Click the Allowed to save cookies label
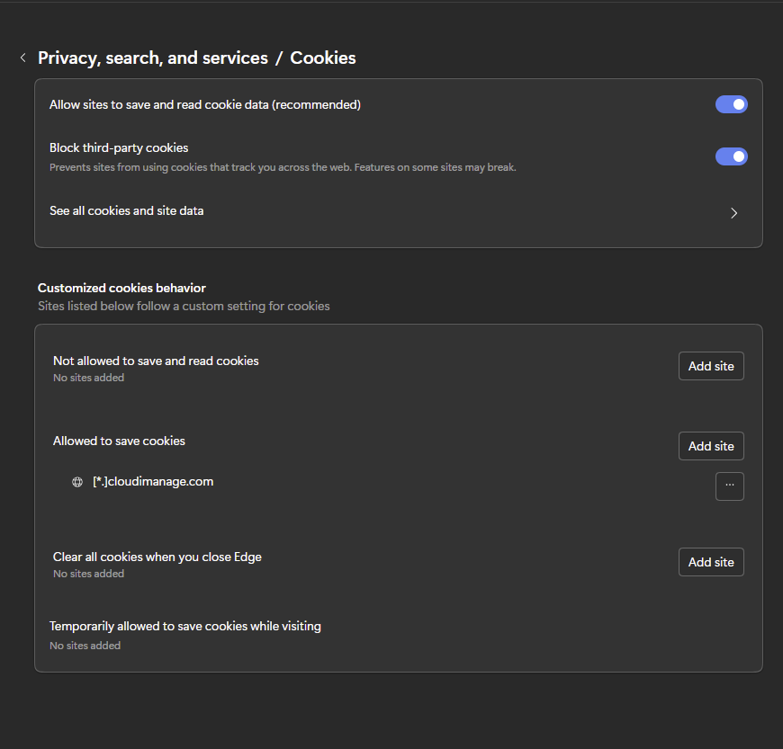The width and height of the screenshot is (783, 749). (119, 441)
